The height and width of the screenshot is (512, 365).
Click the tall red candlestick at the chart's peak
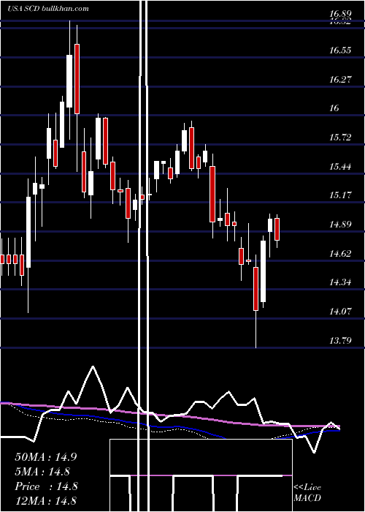tap(77, 79)
